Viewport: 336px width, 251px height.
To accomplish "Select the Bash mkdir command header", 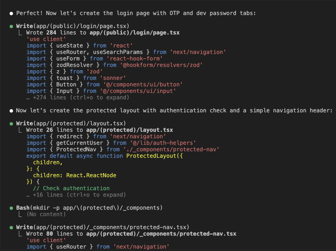I will 89,208.
